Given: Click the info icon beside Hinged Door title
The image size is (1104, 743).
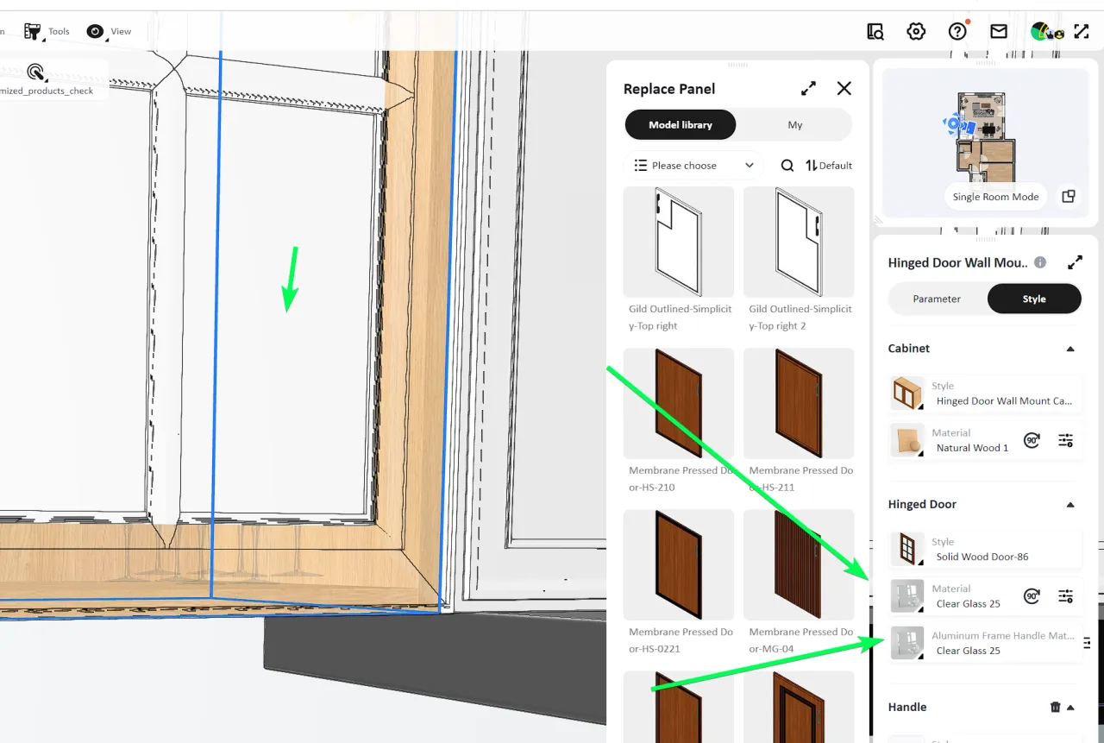Looking at the screenshot, I should 1040,262.
